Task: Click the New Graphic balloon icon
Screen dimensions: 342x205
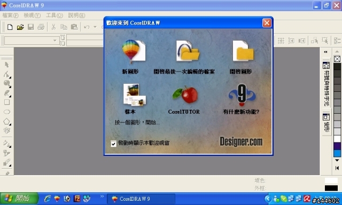Action: tap(133, 51)
